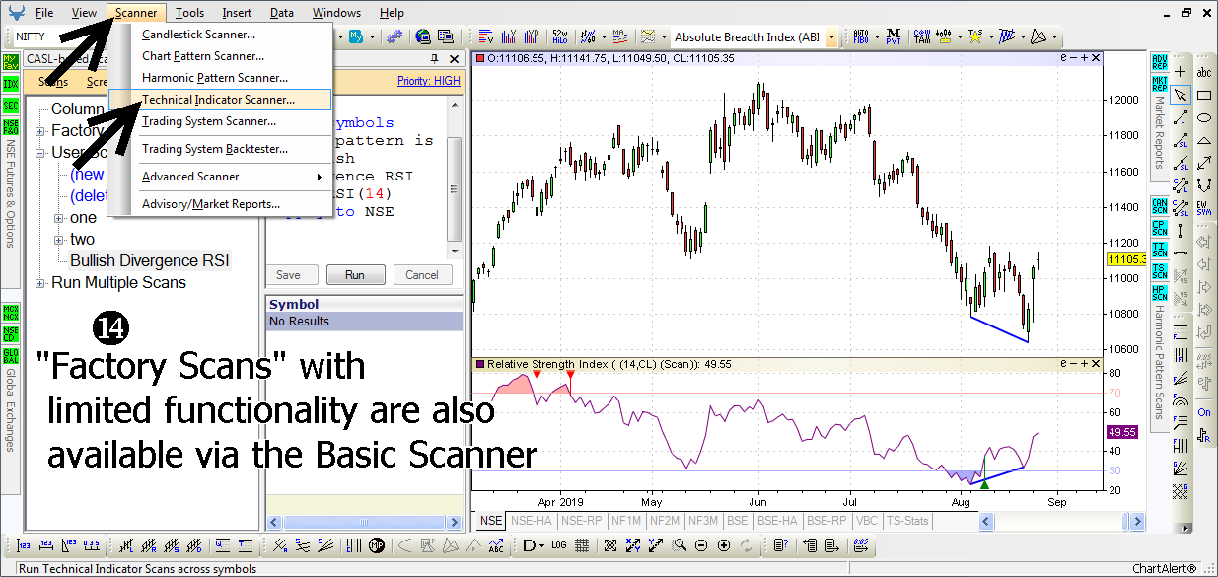Select Technical Indicator Scanner entry
The height and width of the screenshot is (577, 1218).
tap(219, 100)
